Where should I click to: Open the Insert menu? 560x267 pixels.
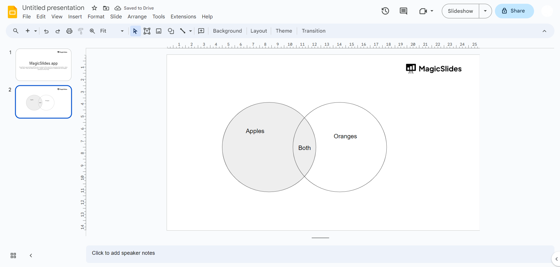click(75, 17)
